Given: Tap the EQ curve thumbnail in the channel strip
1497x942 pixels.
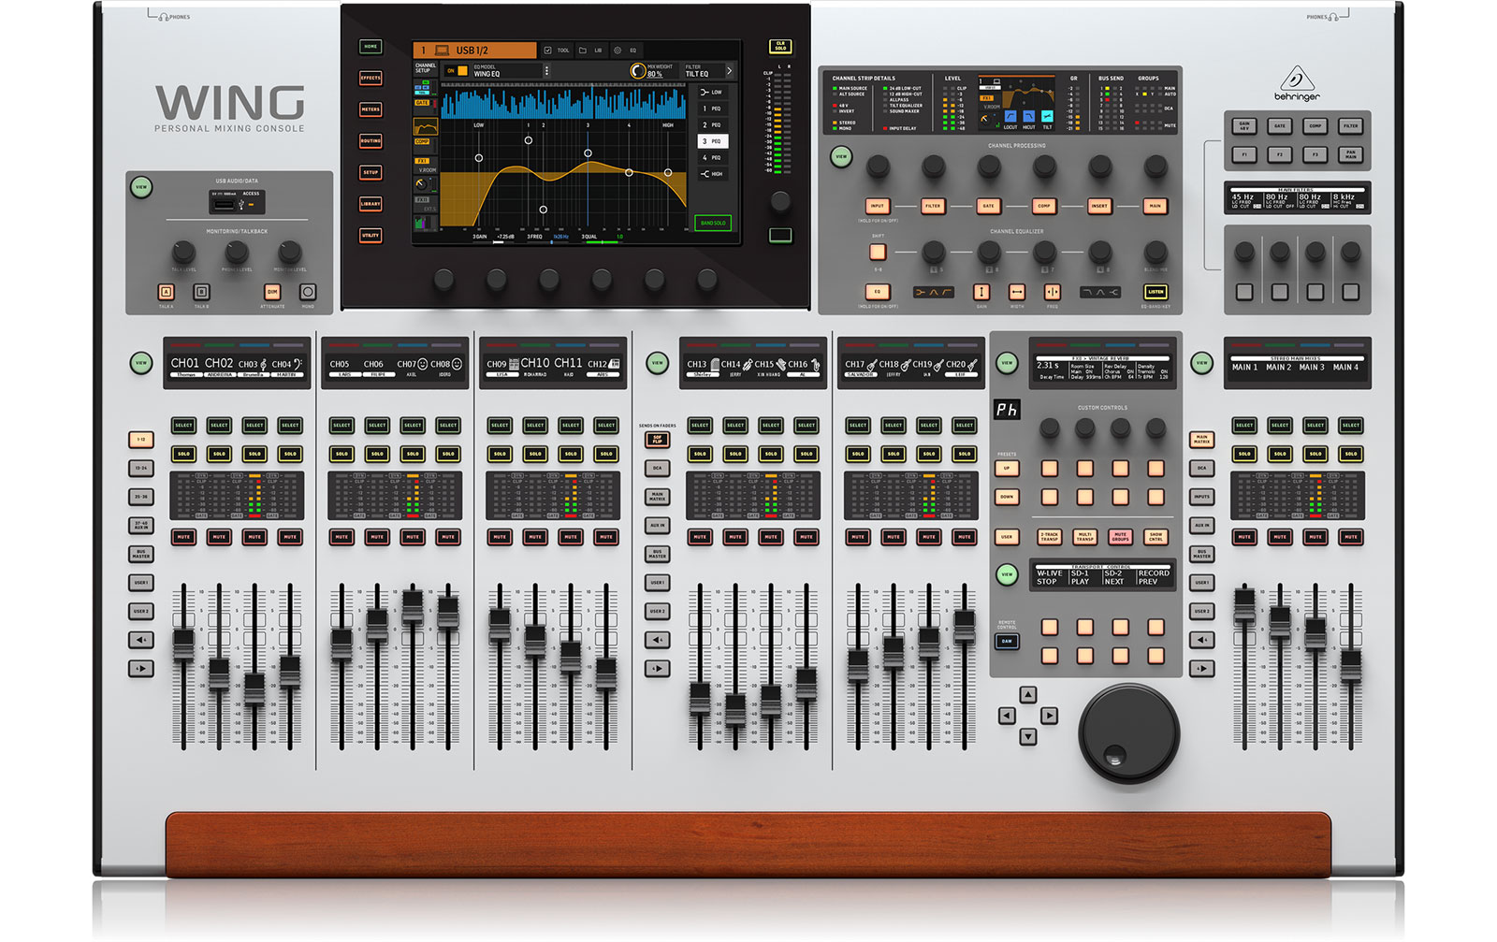Looking at the screenshot, I should pos(425,126).
